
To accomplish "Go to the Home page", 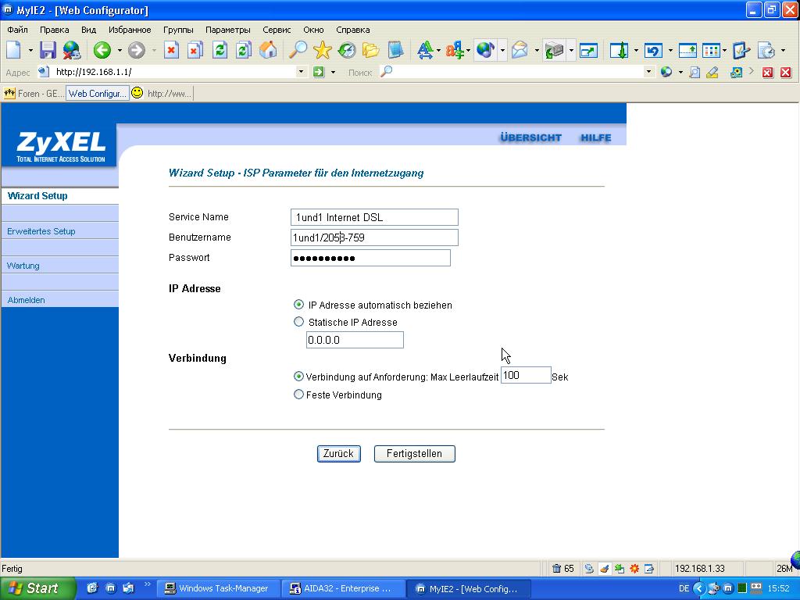I will [268, 50].
